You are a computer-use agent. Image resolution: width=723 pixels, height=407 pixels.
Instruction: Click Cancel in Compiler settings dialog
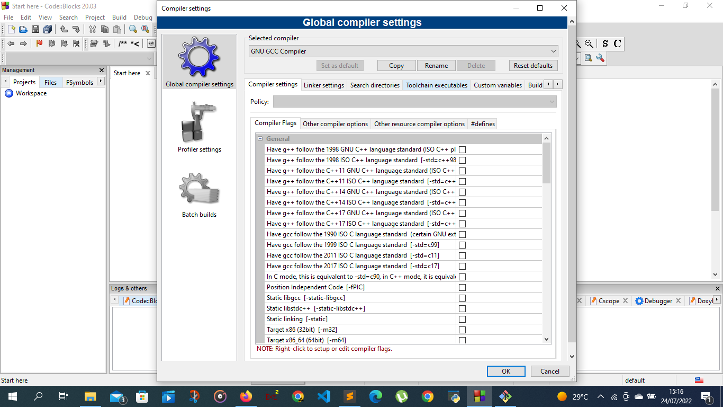pyautogui.click(x=550, y=371)
